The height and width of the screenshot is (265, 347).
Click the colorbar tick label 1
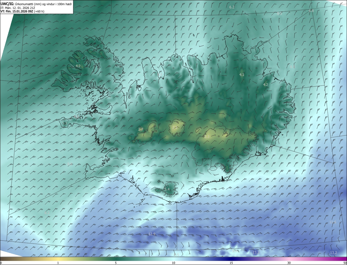click(58, 263)
